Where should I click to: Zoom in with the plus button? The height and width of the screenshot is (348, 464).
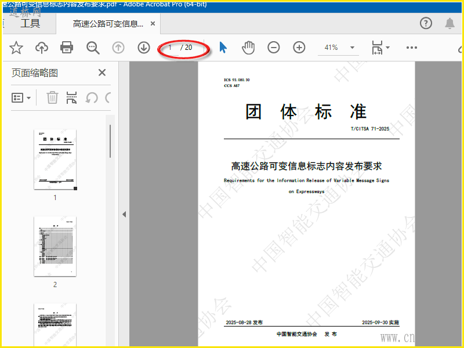pos(299,48)
